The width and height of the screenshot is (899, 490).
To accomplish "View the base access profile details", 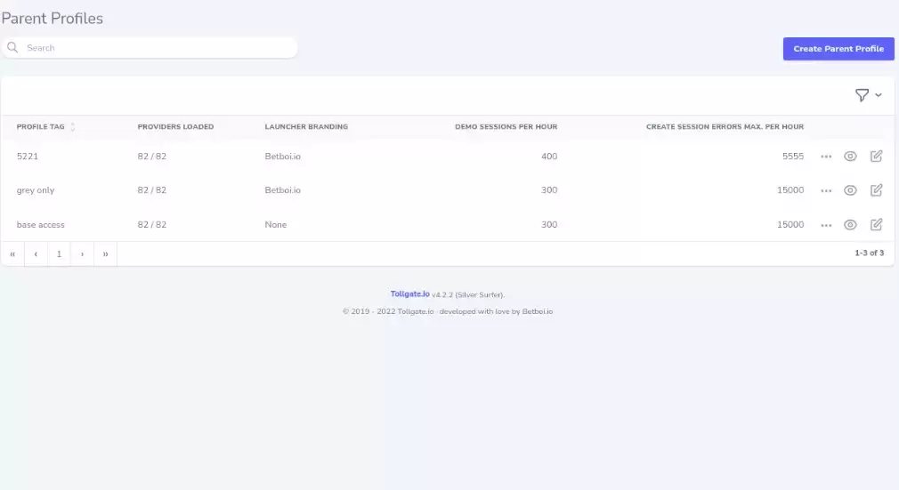I will pyautogui.click(x=850, y=225).
